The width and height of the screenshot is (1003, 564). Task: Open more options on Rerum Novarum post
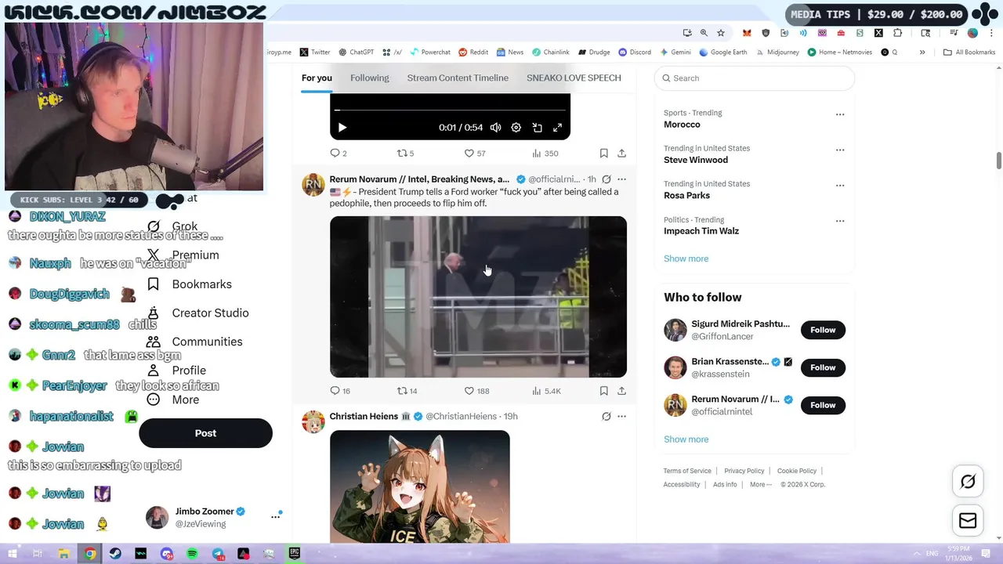621,179
